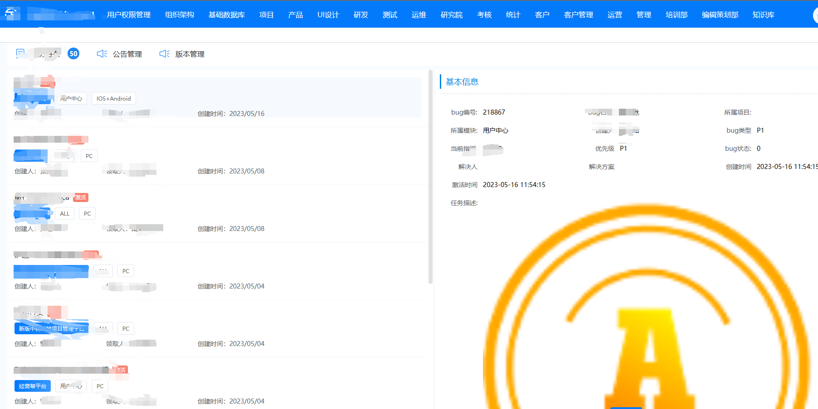Select the 项目 menu item
The image size is (818, 409).
267,15
